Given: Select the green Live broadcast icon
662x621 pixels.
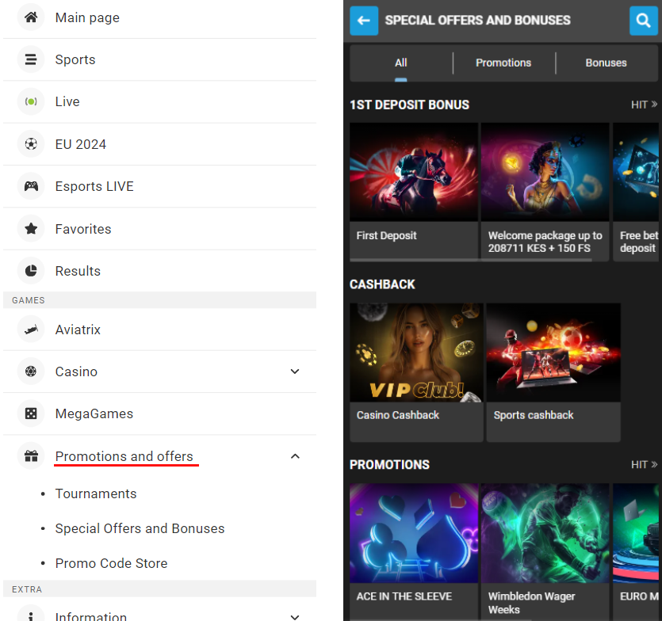Looking at the screenshot, I should point(31,101).
